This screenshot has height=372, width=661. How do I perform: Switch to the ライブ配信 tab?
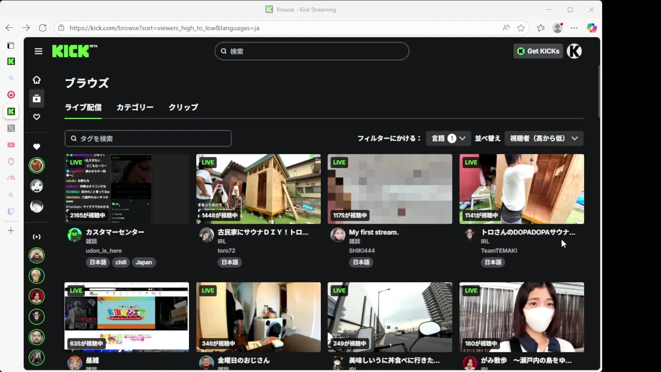tap(83, 107)
